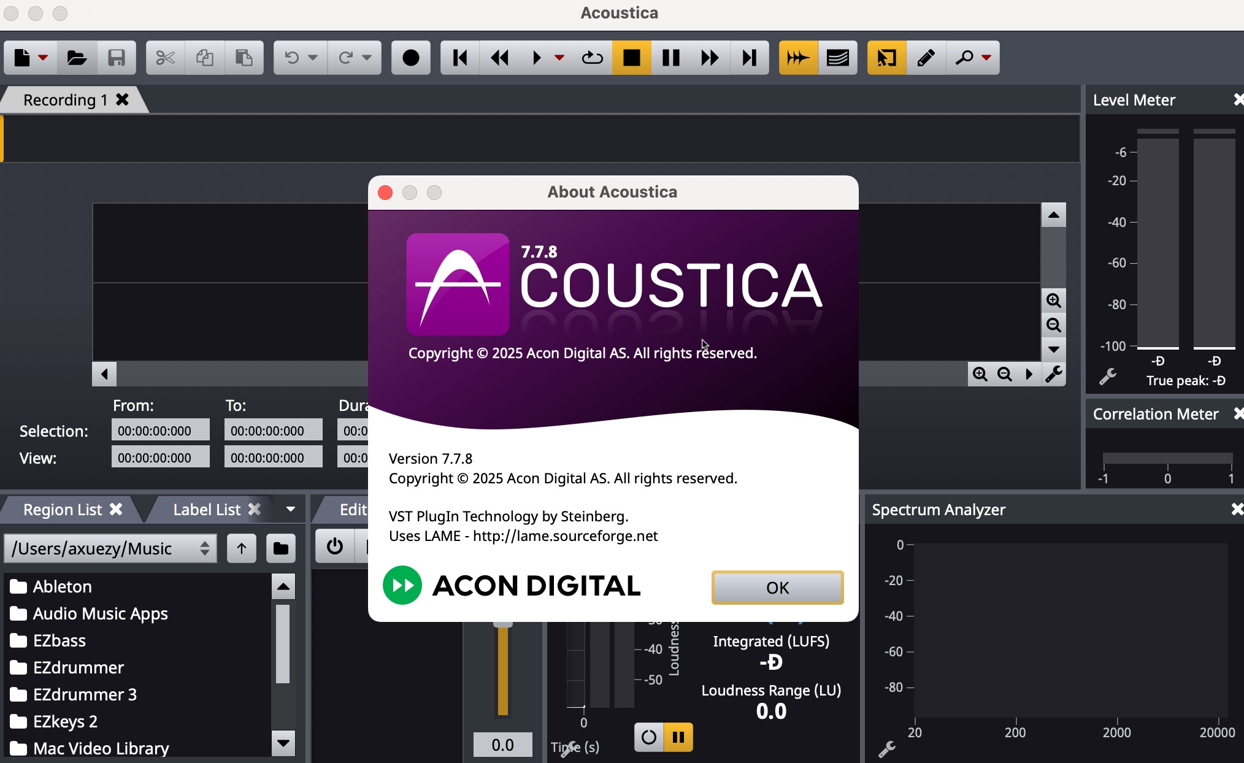The width and height of the screenshot is (1244, 763).
Task: Toggle loop playback mode
Action: pyautogui.click(x=592, y=58)
